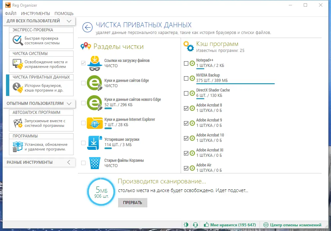Viewport: 331px width, 231px height.
Task: Enable the Notepad++ cache checkbox
Action: [186, 63]
